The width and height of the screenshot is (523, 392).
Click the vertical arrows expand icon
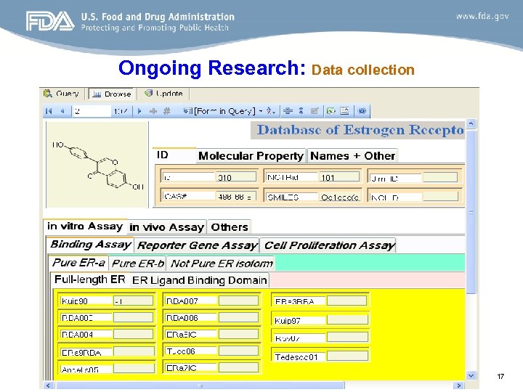coord(301,111)
